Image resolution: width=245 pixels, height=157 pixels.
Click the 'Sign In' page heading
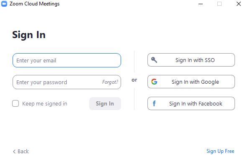point(29,35)
